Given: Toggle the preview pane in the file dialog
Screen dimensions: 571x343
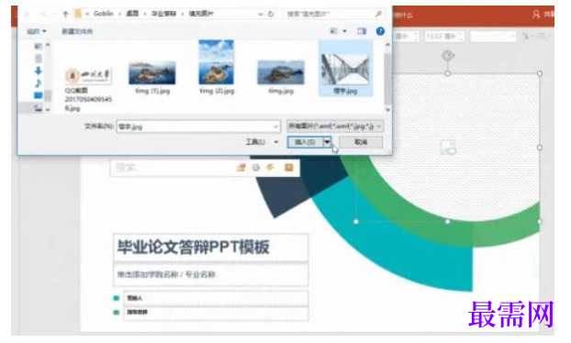Looking at the screenshot, I should (x=362, y=31).
